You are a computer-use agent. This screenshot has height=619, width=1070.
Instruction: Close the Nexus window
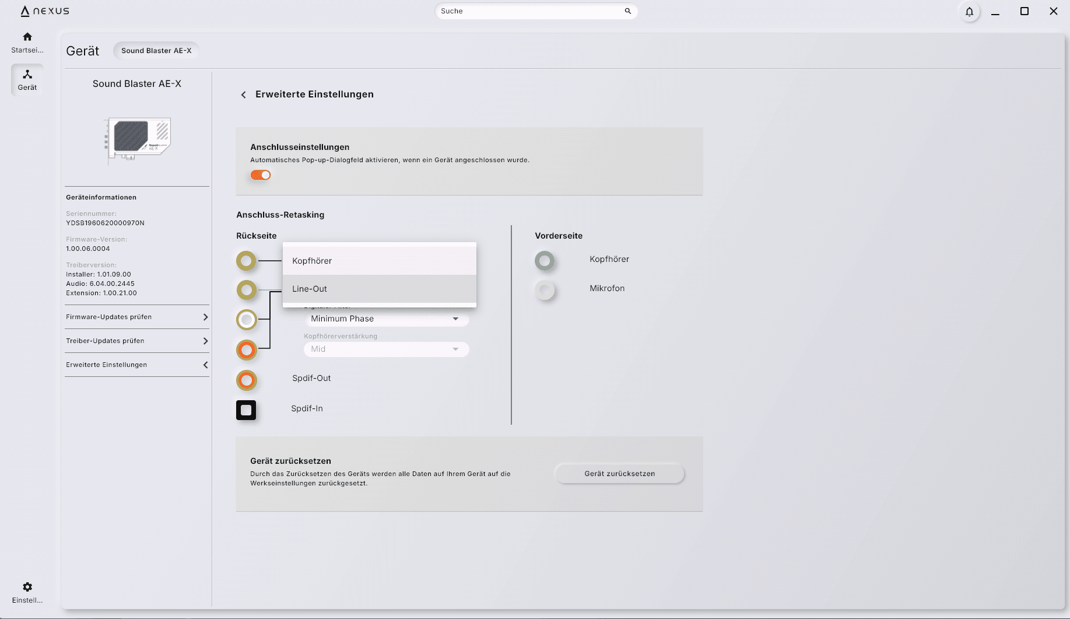coord(1053,11)
